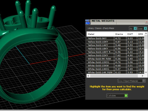Close the Metal Weights panel
The width and height of the screenshot is (148, 111).
[147, 22]
